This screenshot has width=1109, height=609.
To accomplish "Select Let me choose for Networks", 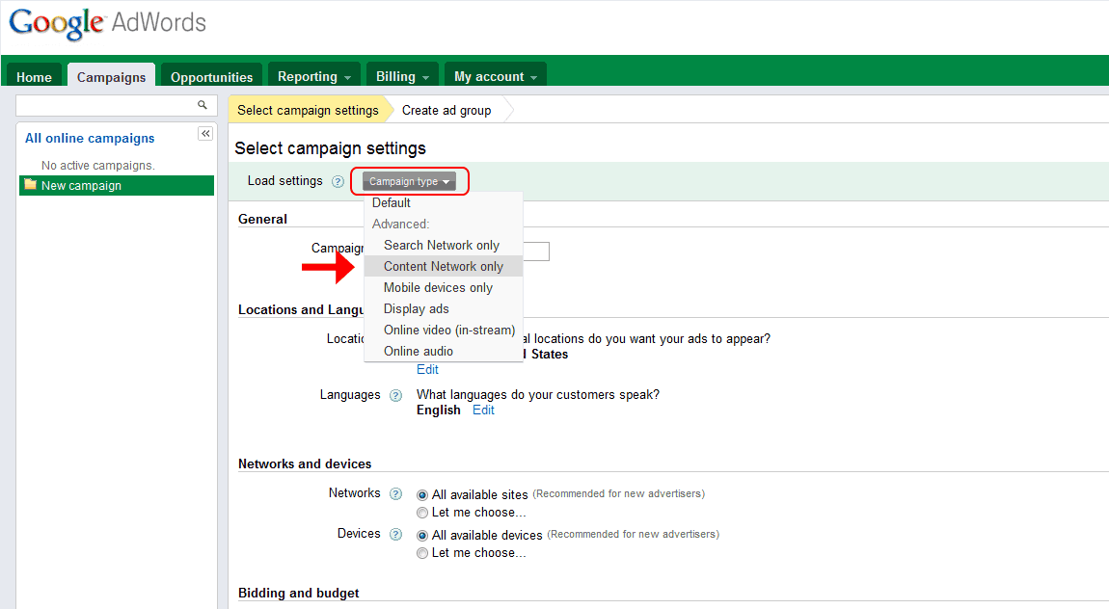I will [422, 513].
